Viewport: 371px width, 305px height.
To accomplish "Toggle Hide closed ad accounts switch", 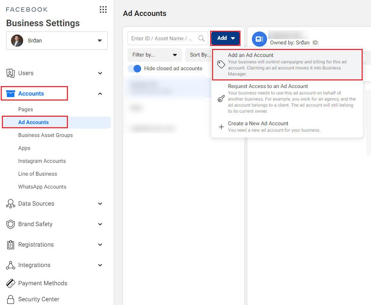I will tap(134, 69).
